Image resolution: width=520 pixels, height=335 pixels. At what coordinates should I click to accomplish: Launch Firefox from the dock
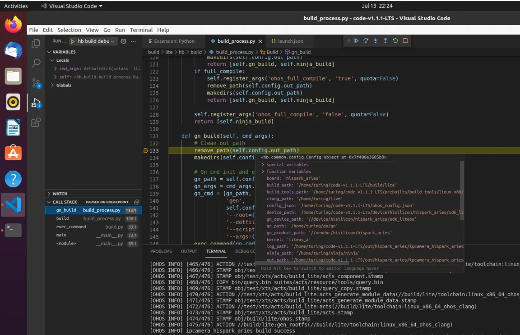click(13, 24)
